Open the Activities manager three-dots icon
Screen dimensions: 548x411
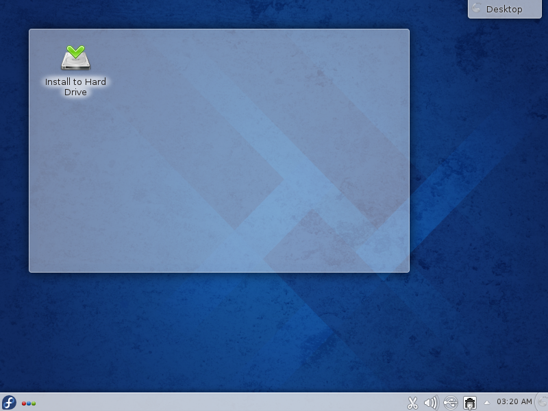(29, 403)
